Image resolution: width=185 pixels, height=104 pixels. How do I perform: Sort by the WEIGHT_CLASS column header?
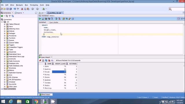point(60,64)
